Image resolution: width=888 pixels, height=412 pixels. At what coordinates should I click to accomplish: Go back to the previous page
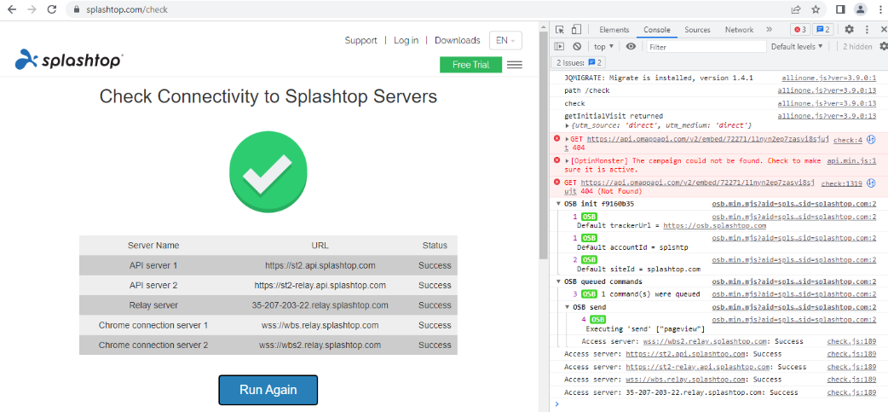point(13,9)
